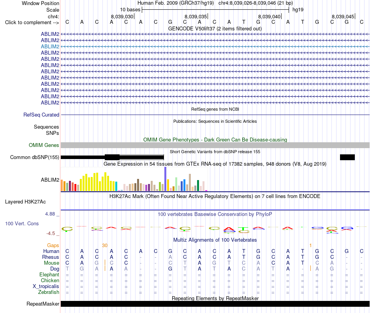Click the green 'OMIM Gene Phenotypes' track title
Viewport: 370px width, 313px height.
click(215, 140)
